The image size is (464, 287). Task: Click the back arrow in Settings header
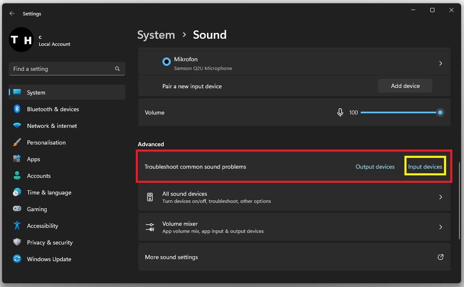[x=12, y=14]
